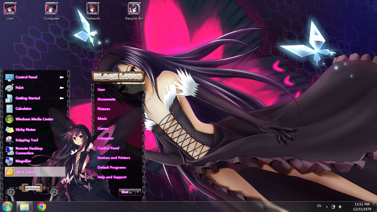
Task: Expand Control Panel jump list arrow
Action: point(62,77)
